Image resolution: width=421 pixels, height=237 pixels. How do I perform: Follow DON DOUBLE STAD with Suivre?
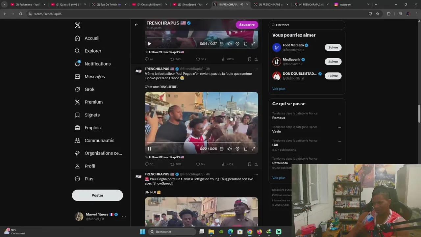[x=333, y=76]
